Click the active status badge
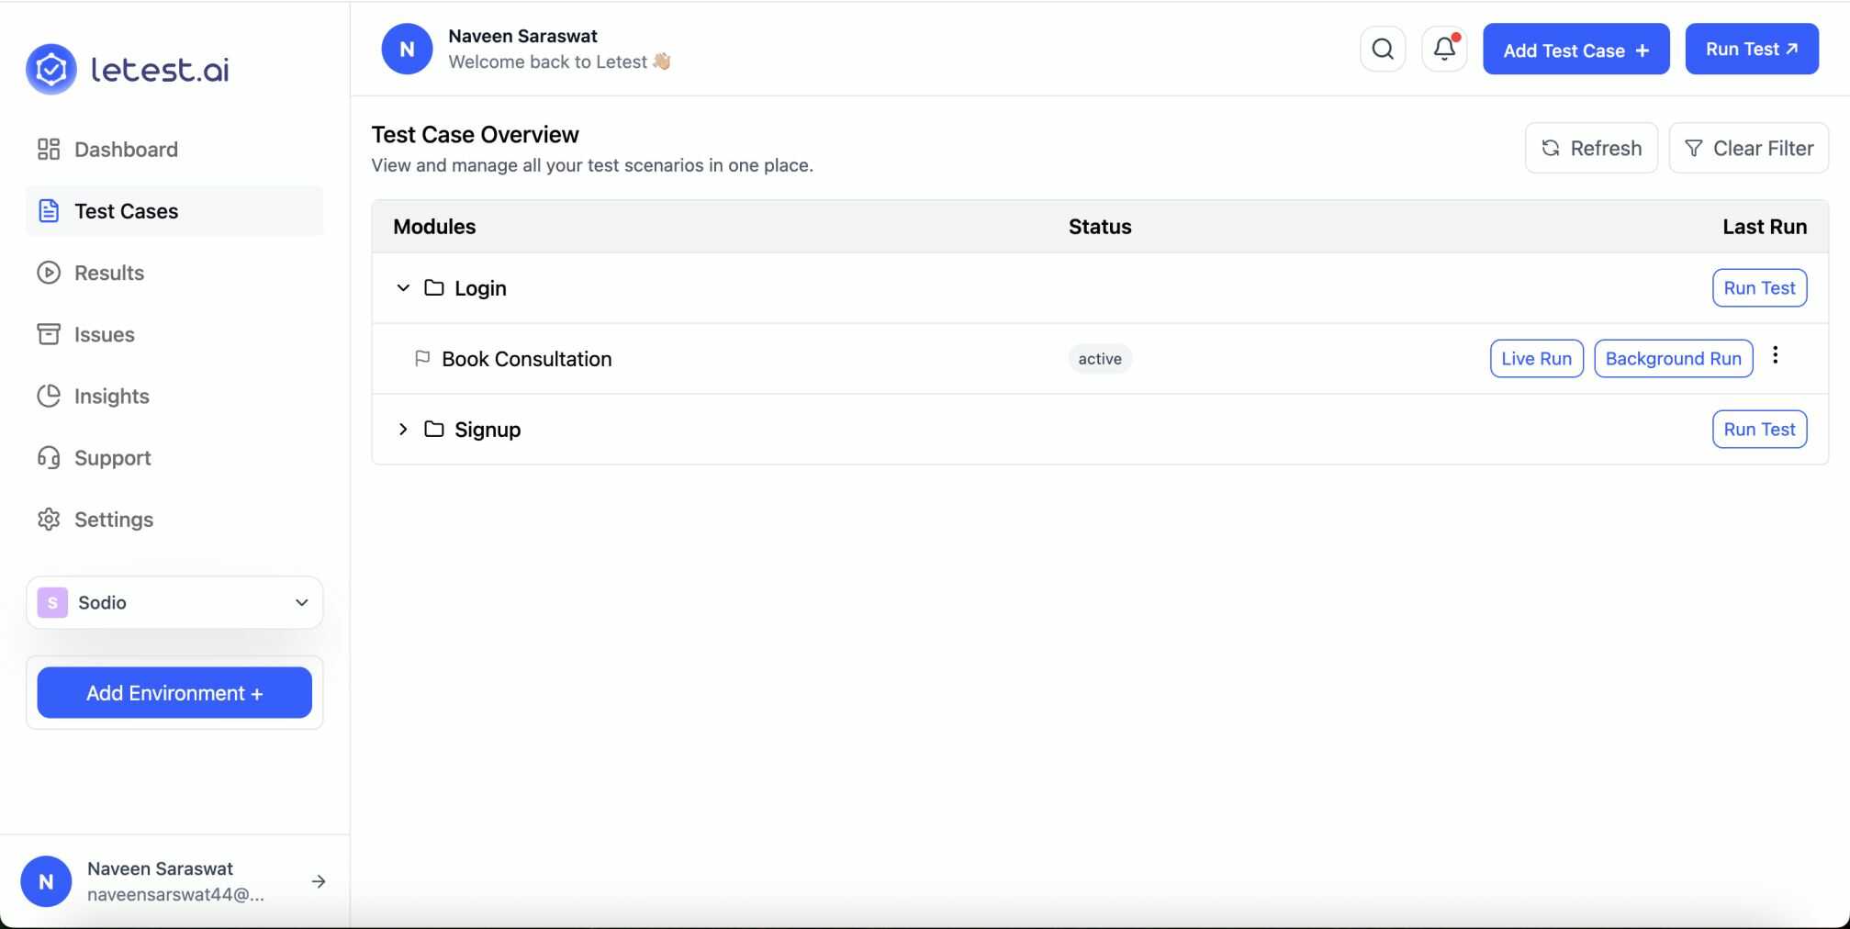 coord(1100,359)
